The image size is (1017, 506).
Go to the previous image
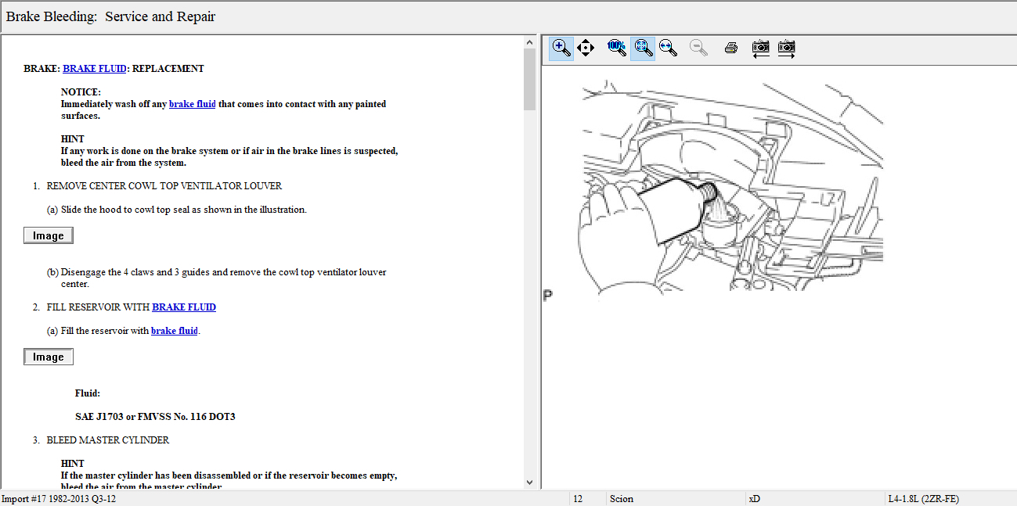pyautogui.click(x=760, y=48)
